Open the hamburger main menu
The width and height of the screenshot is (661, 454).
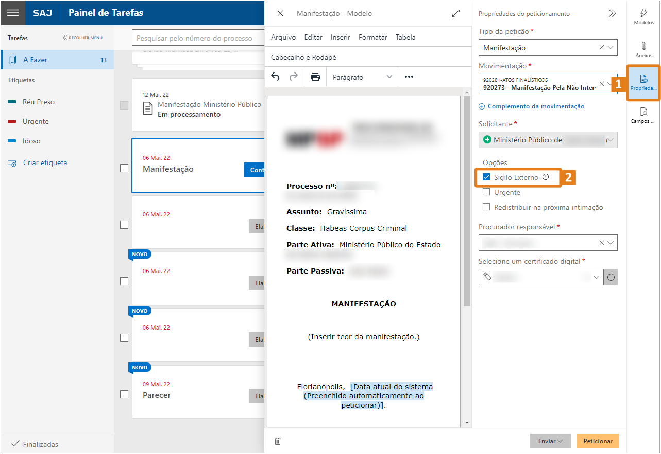pos(13,13)
